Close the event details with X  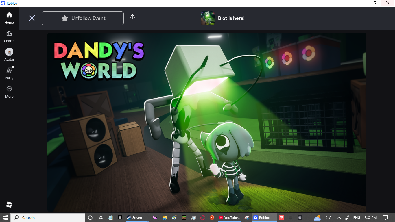(32, 18)
